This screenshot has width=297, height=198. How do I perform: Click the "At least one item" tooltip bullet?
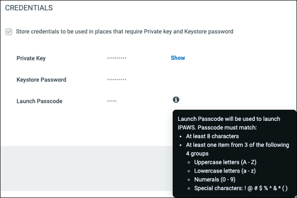pos(237,145)
